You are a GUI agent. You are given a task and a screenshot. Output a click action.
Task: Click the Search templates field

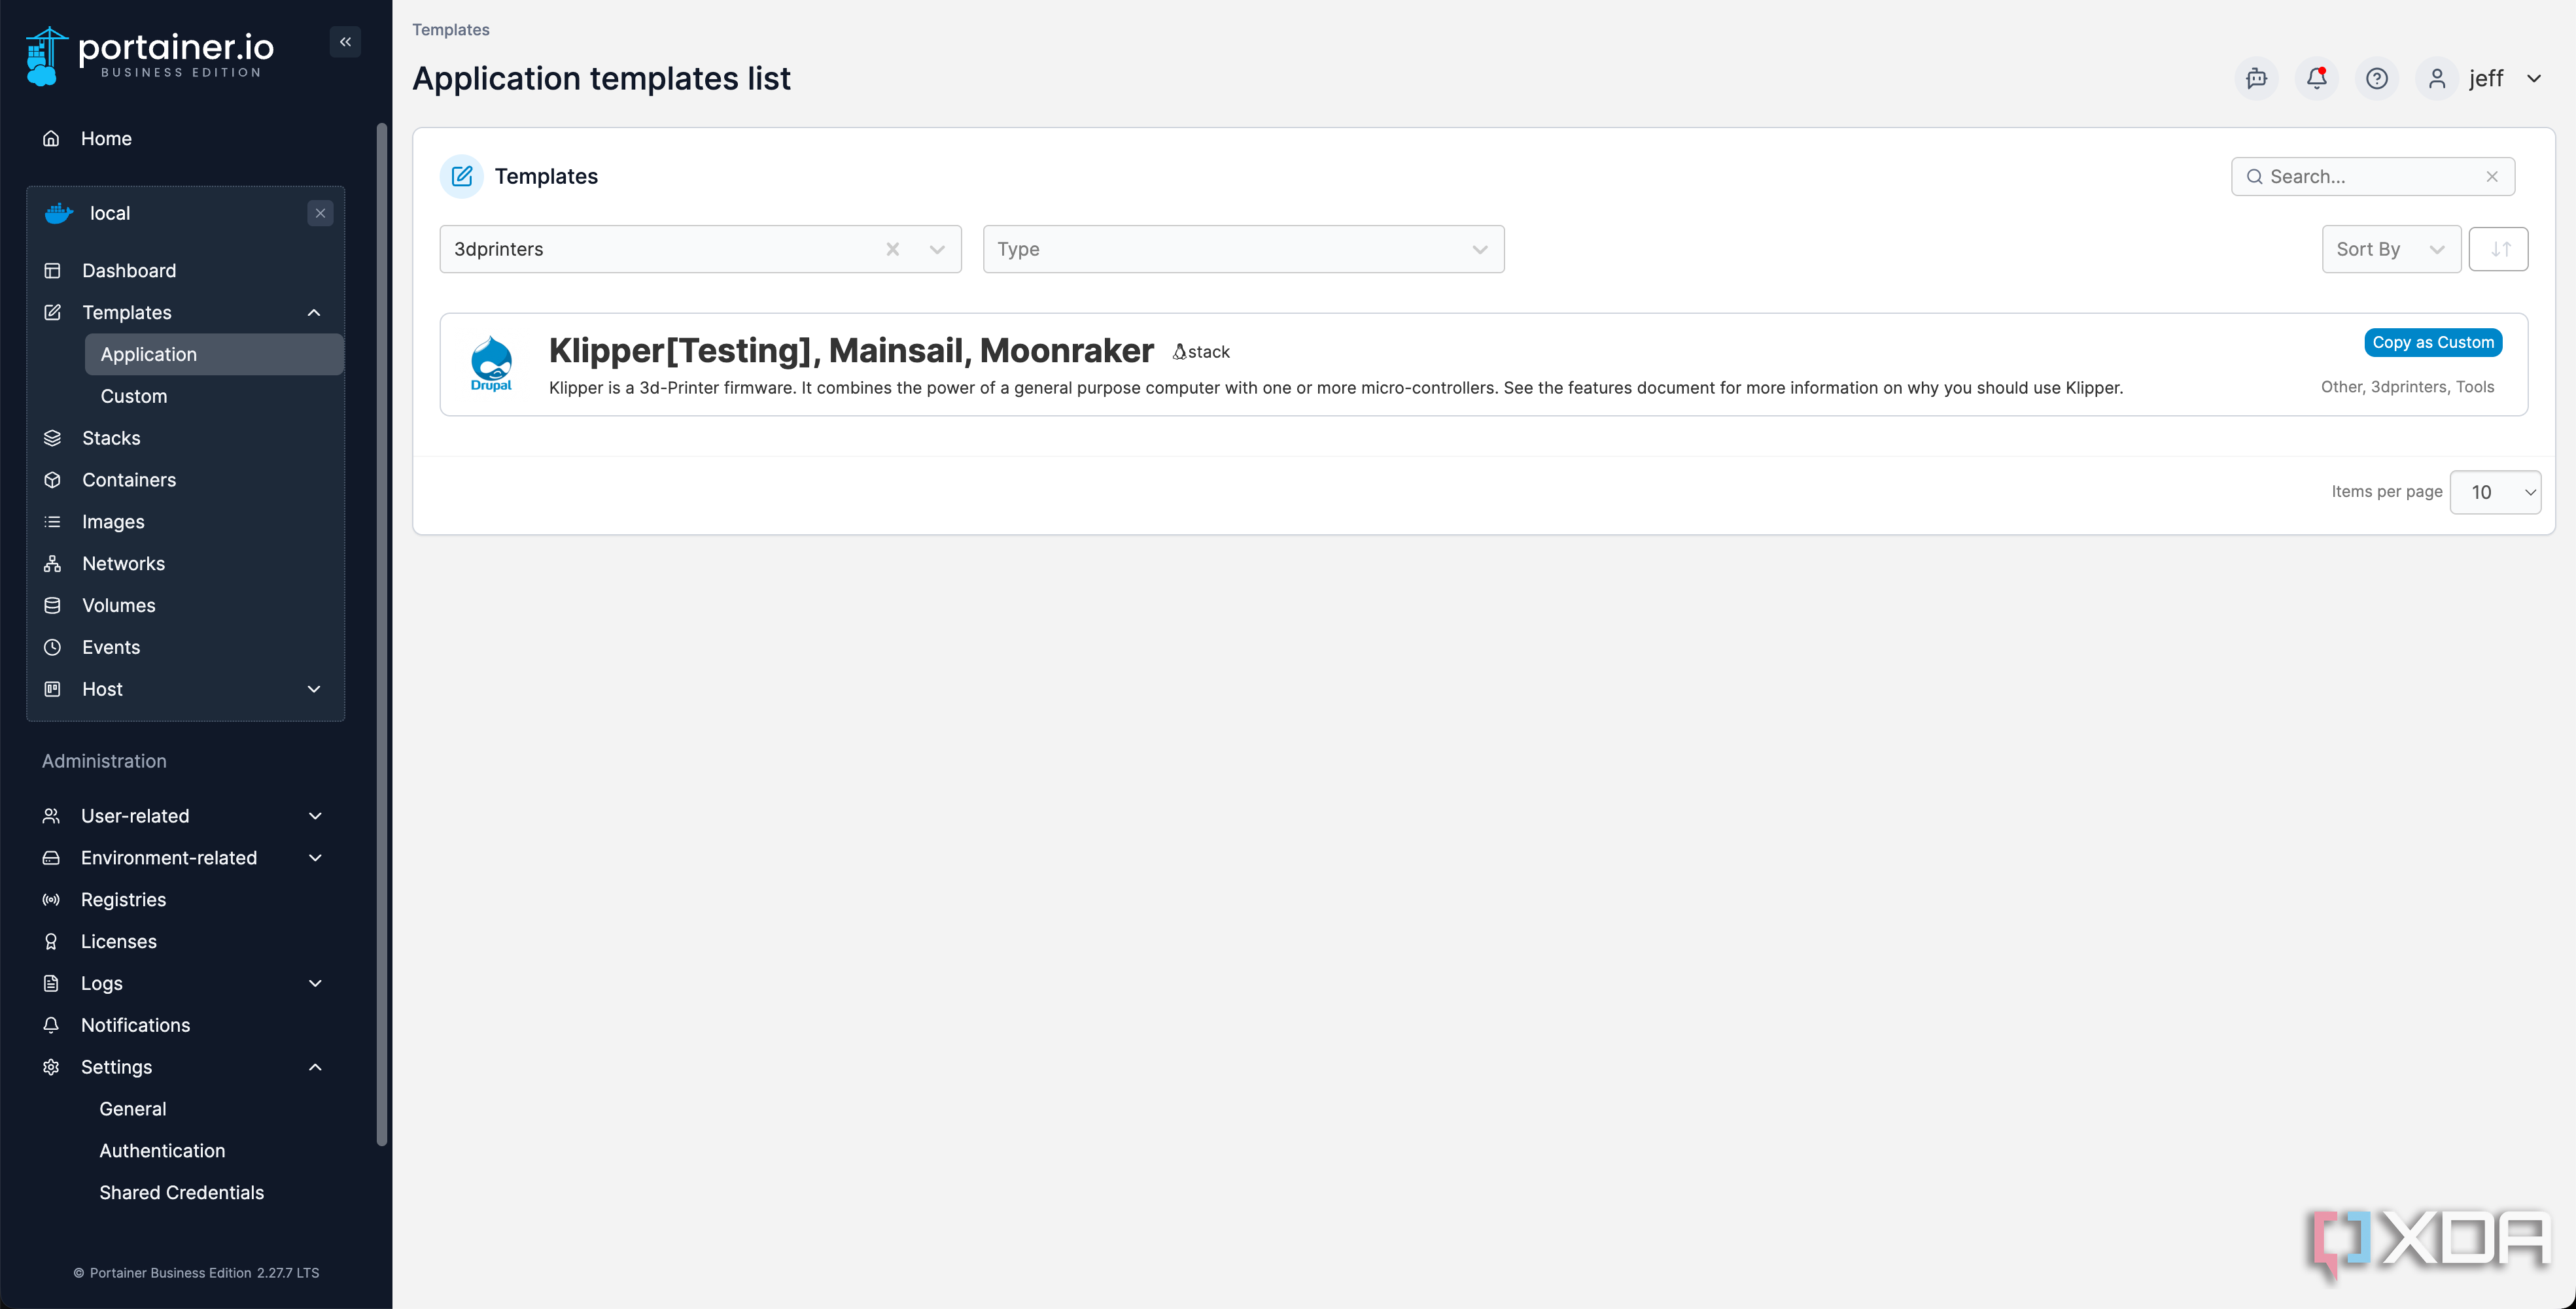pos(2372,177)
